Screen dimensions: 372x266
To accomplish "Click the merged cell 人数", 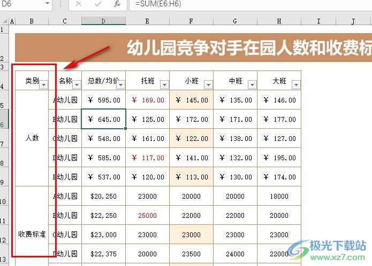I will tap(32, 138).
